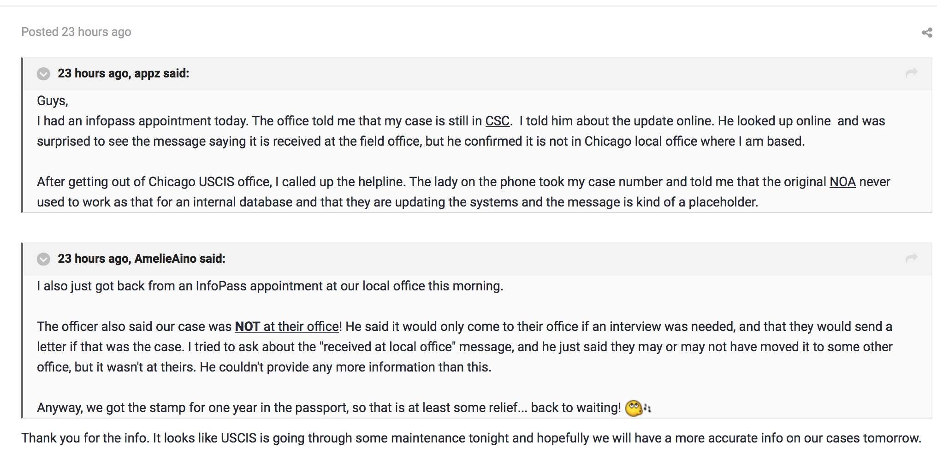
Task: Click the line "I also just got back from an InfoPass"
Action: click(x=270, y=286)
